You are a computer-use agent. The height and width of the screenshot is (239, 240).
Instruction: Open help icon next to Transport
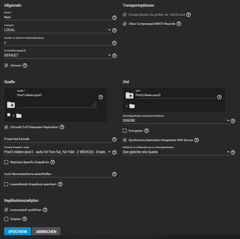(114, 31)
